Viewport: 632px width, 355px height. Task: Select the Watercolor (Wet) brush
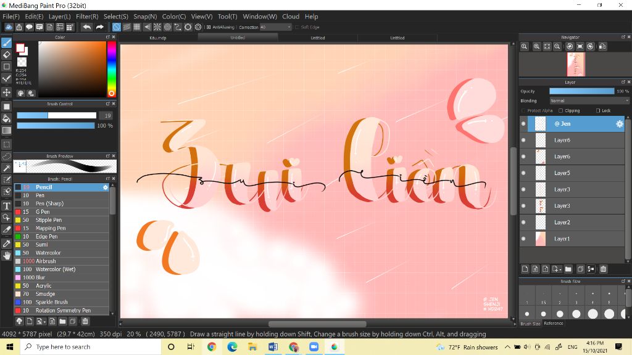point(61,269)
